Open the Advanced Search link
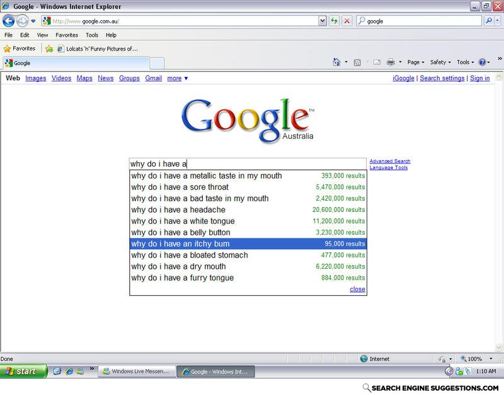Image resolution: width=504 pixels, height=395 pixels. tap(390, 161)
